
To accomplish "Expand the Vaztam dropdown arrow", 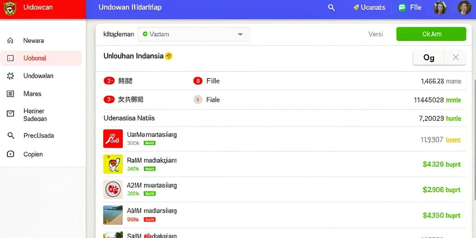I will [x=240, y=34].
